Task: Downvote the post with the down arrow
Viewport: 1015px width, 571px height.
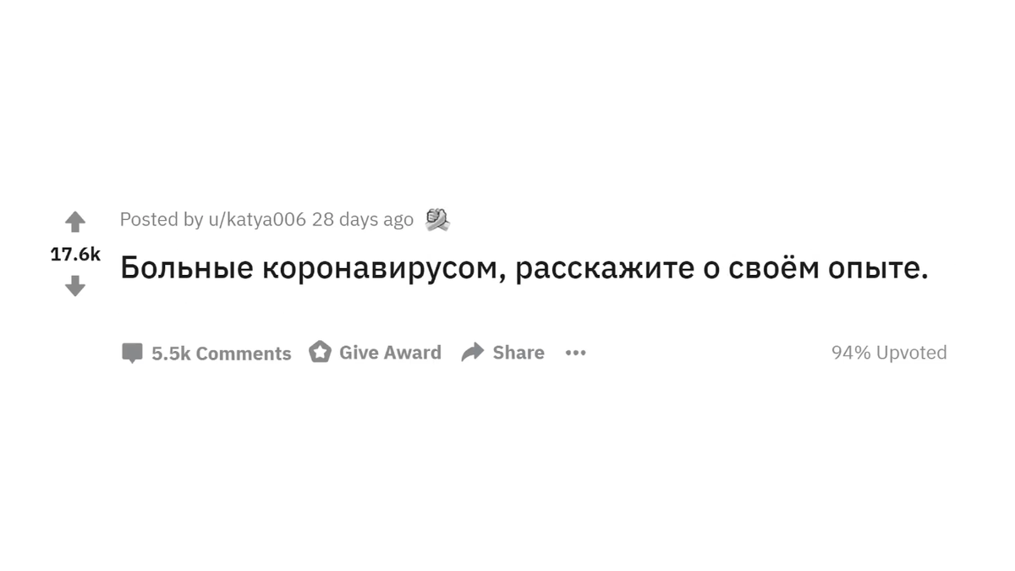Action: point(75,286)
